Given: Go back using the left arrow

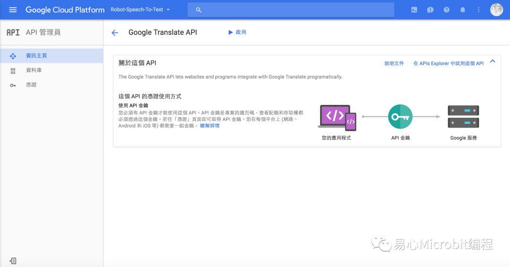Looking at the screenshot, I should [x=114, y=33].
